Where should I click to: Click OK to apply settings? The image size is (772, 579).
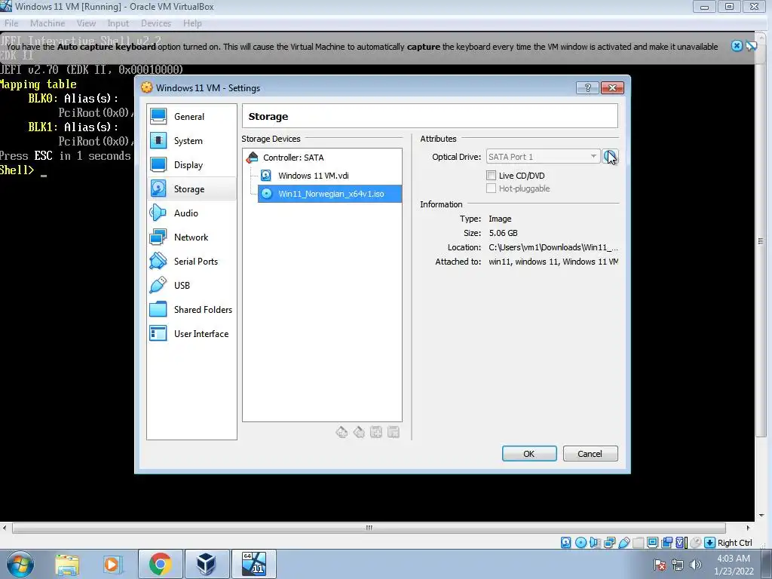point(529,453)
